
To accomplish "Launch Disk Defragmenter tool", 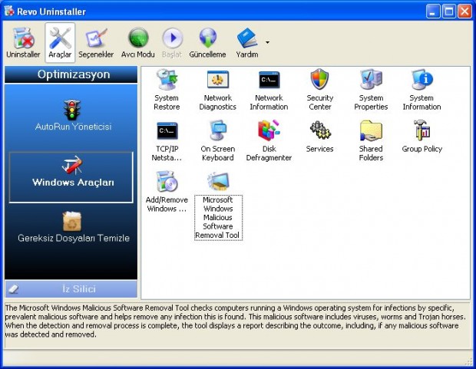I will (x=269, y=141).
